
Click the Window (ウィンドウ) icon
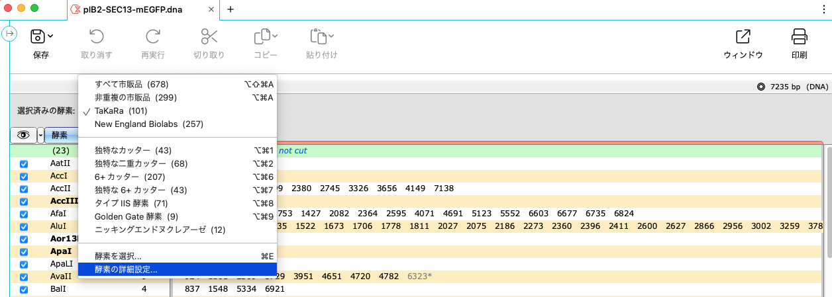tap(743, 36)
